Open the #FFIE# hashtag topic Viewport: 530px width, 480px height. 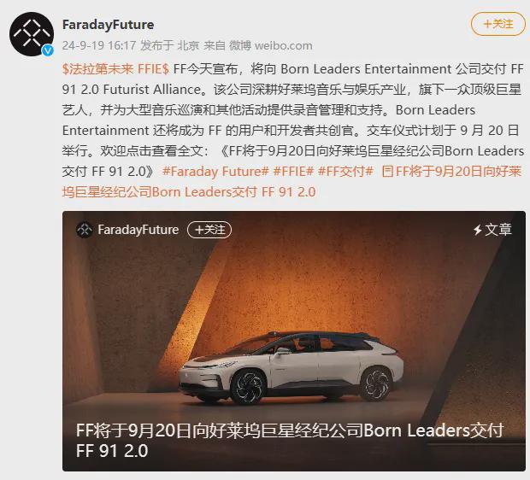[x=293, y=172]
